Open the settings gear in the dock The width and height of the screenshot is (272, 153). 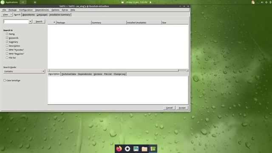pyautogui.click(x=127, y=149)
